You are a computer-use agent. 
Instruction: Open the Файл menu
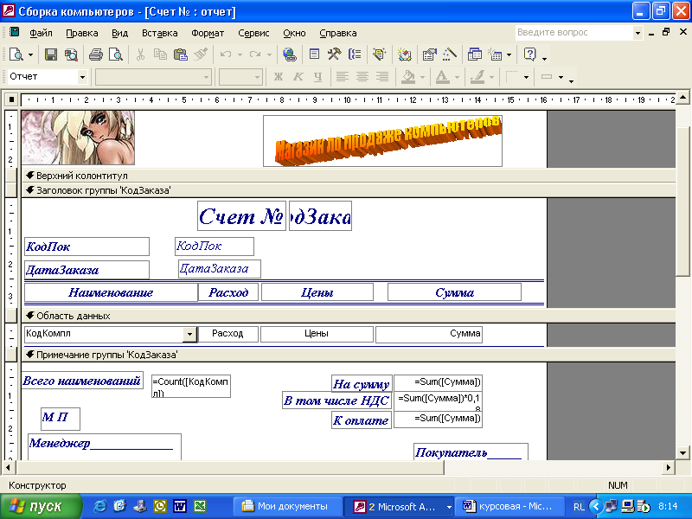(41, 33)
